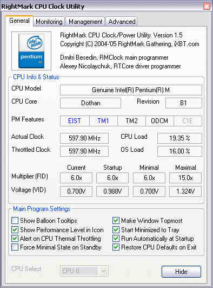
Task: Click the CPU Core value Dothan
Action: pyautogui.click(x=90, y=103)
